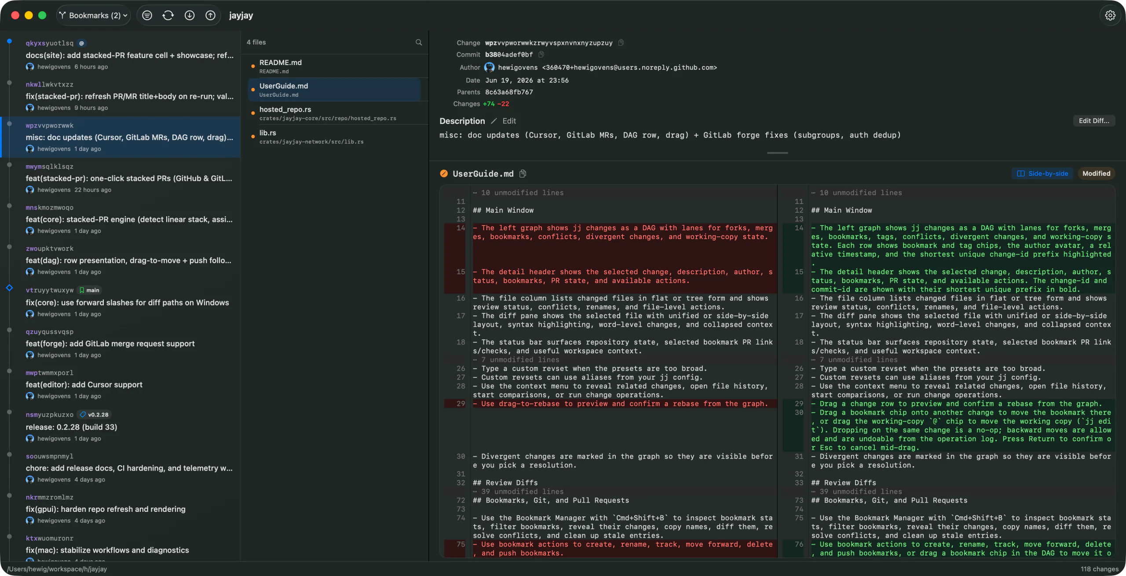Click the main bookmark chip
Viewport: 1126px width, 576px height.
point(89,290)
